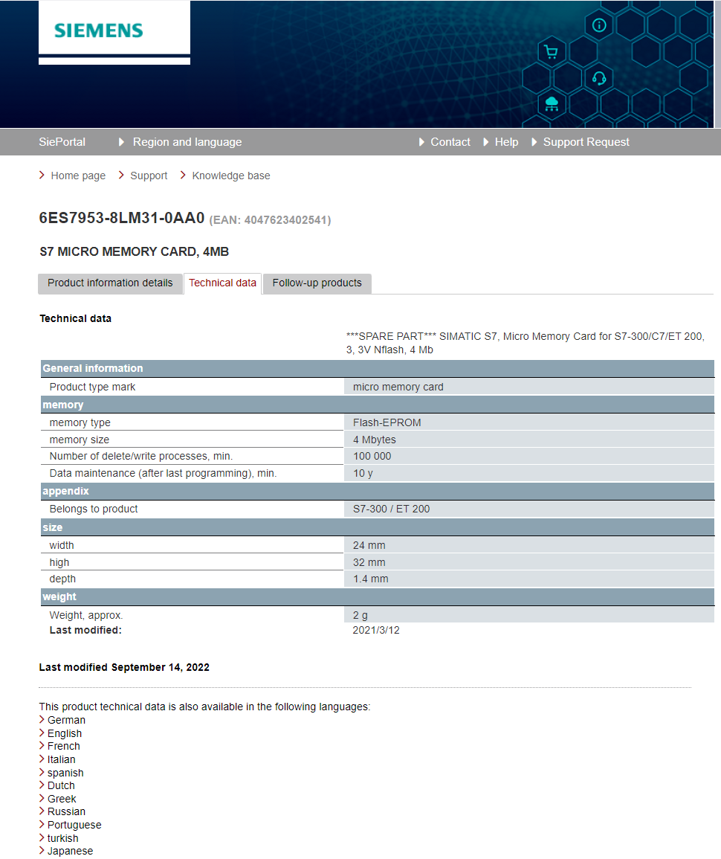Go to Knowledge base breadcrumb
This screenshot has width=721, height=859.
coord(231,176)
